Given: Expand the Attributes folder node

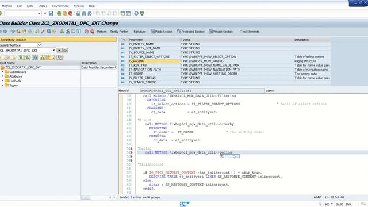Looking at the screenshot, I should tap(2, 76).
